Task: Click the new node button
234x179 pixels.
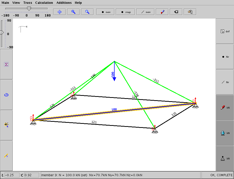Action: click(x=106, y=12)
